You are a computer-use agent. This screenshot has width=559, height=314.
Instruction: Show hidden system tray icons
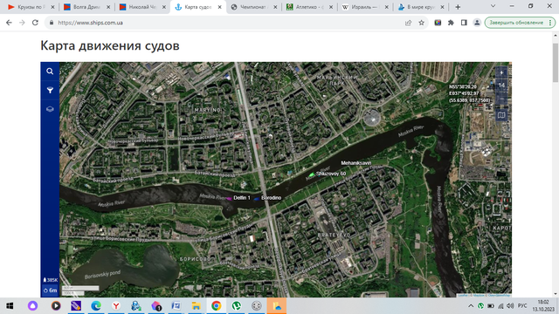tap(471, 306)
